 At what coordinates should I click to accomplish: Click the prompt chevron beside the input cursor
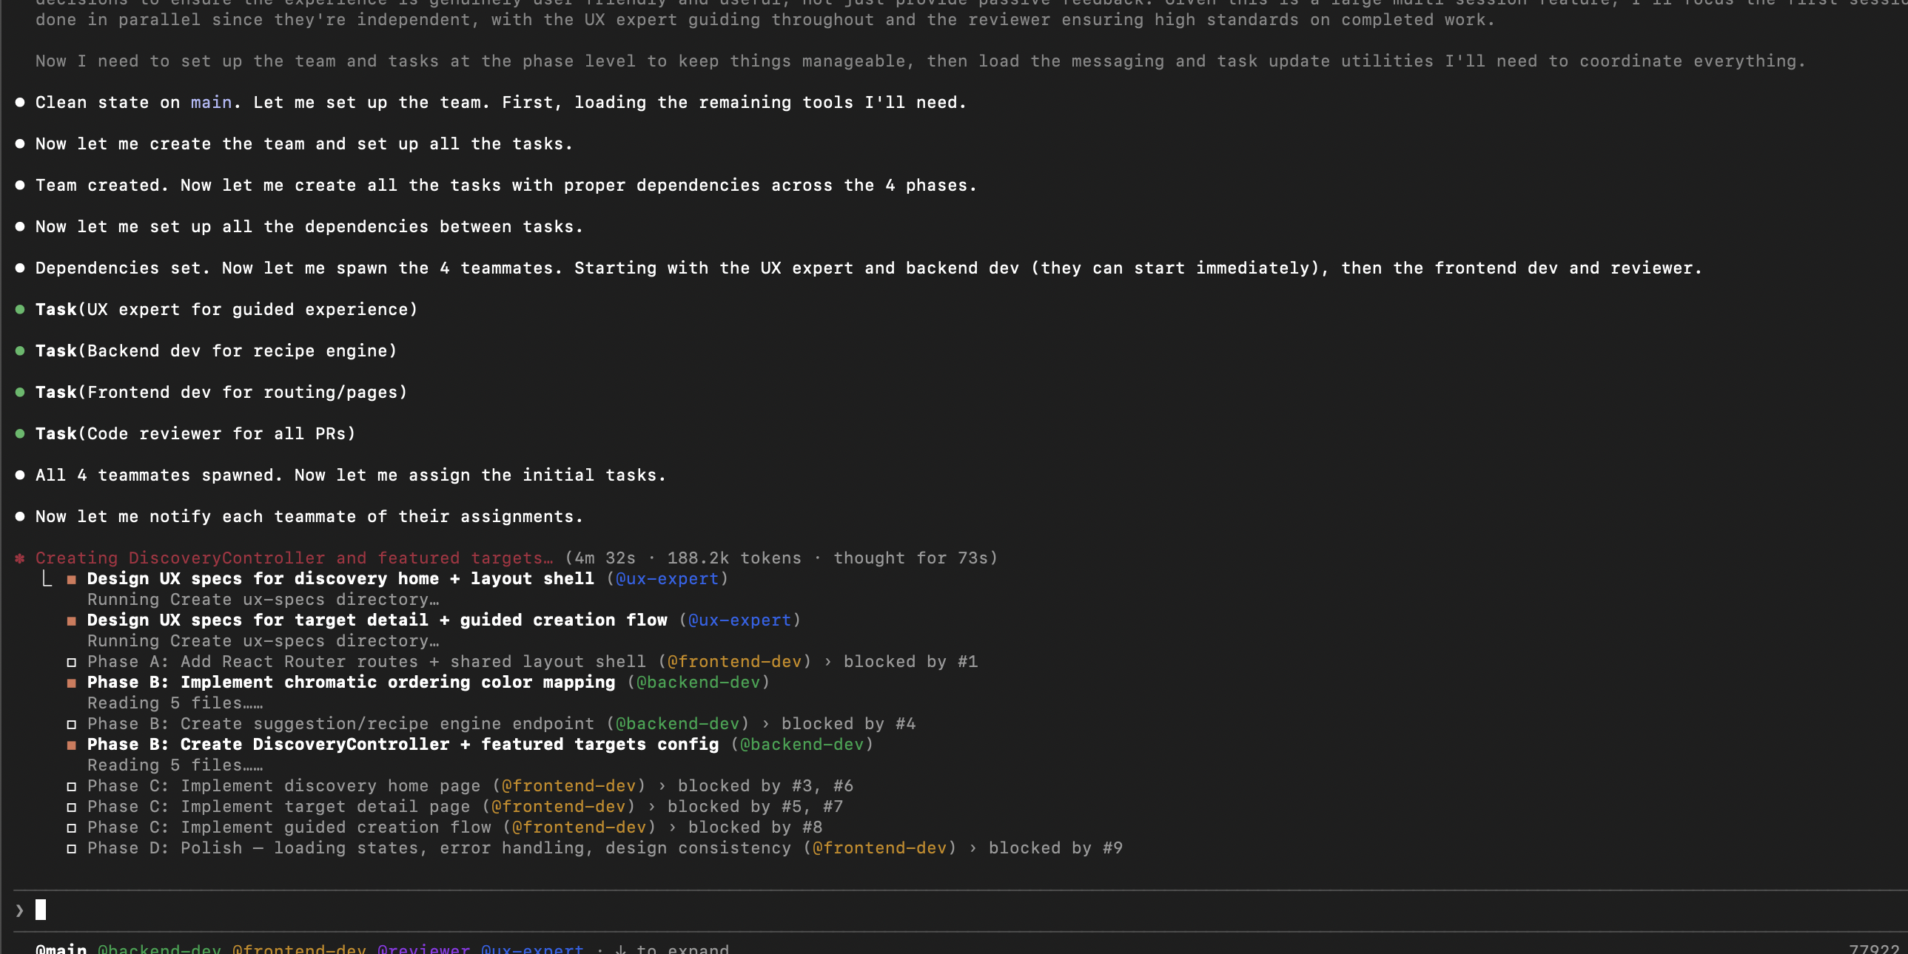point(19,910)
